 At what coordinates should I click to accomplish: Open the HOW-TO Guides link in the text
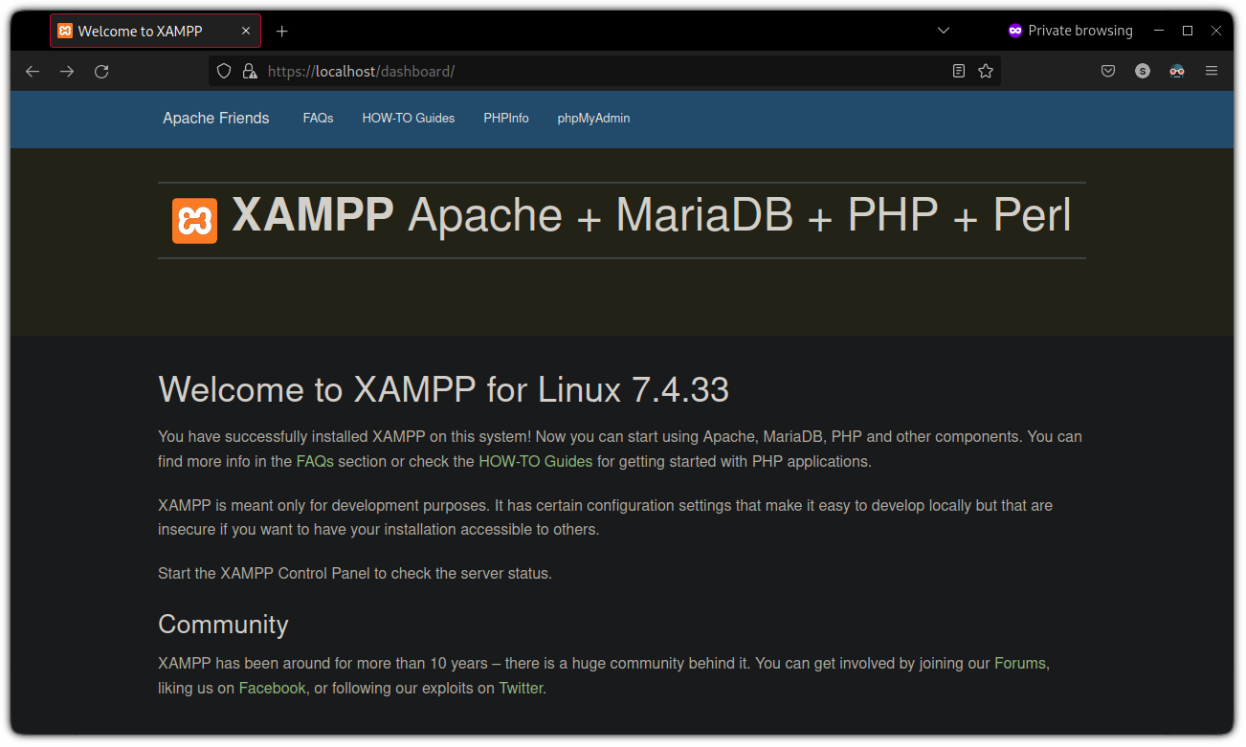[x=535, y=460]
